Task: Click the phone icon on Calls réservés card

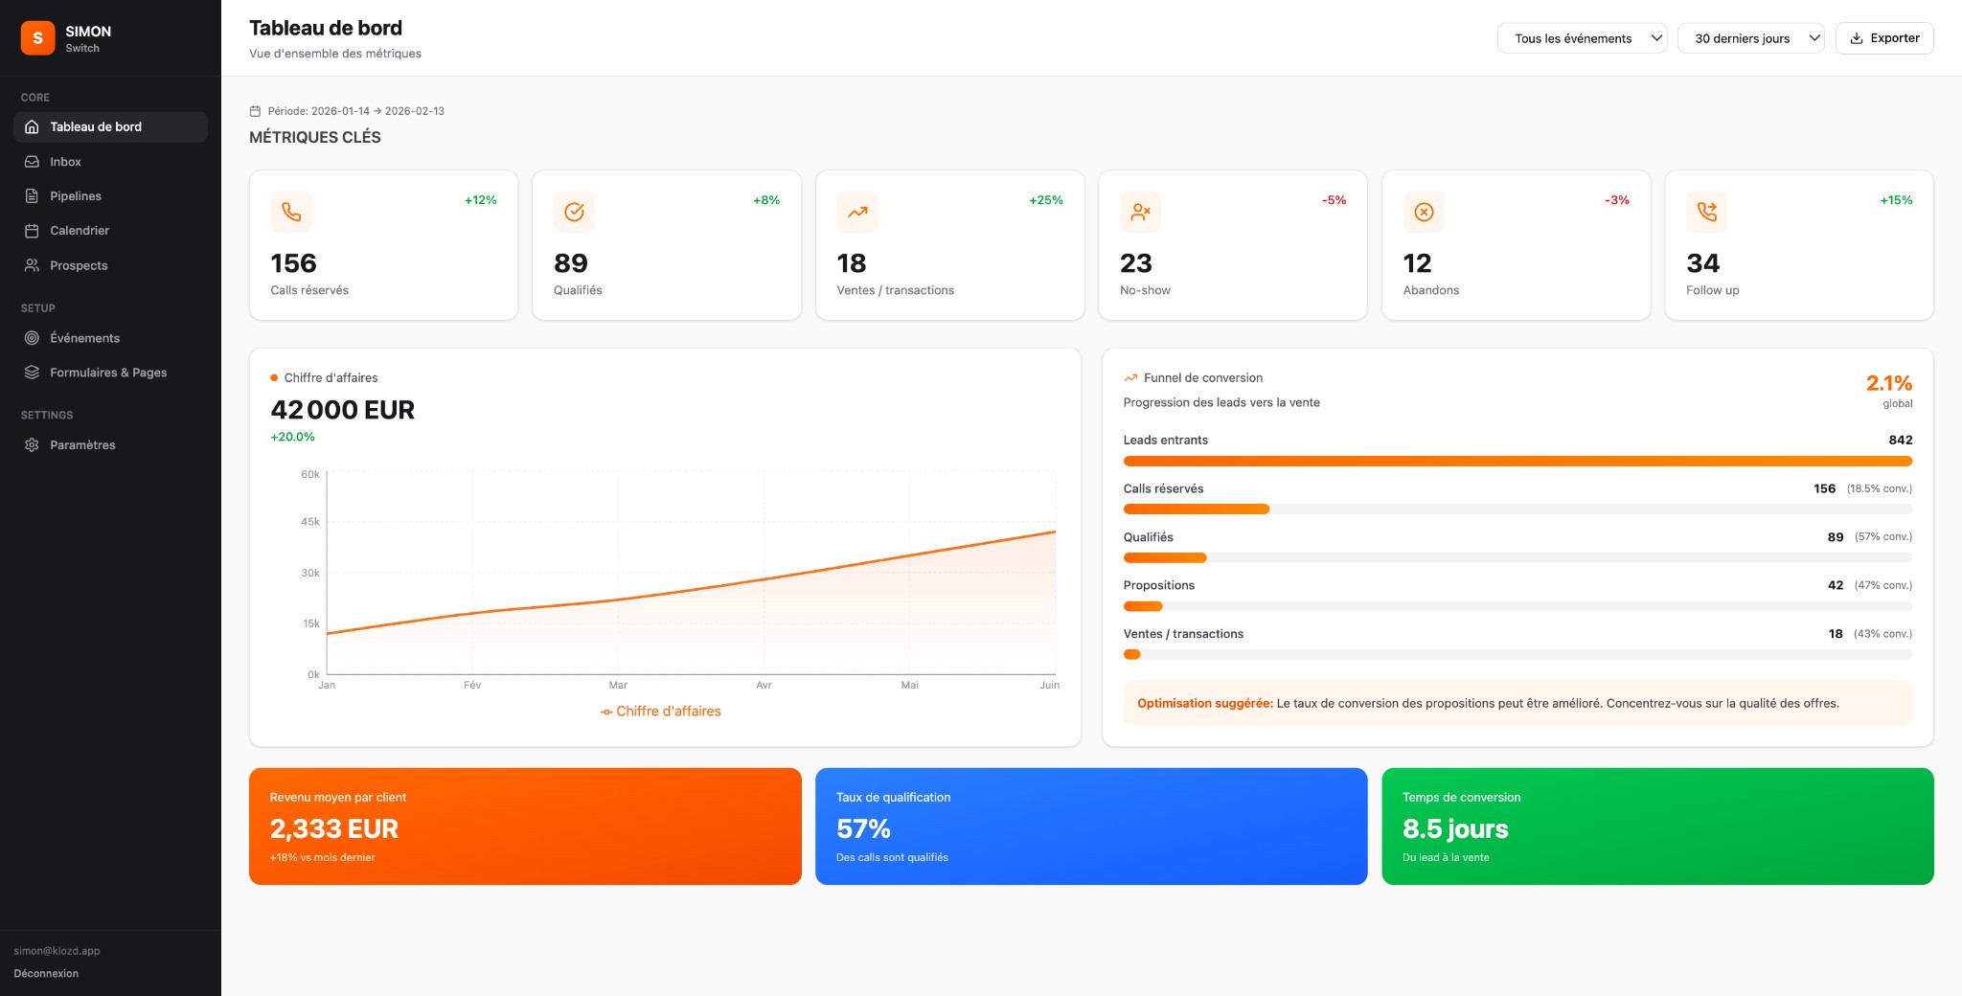Action: coord(291,212)
